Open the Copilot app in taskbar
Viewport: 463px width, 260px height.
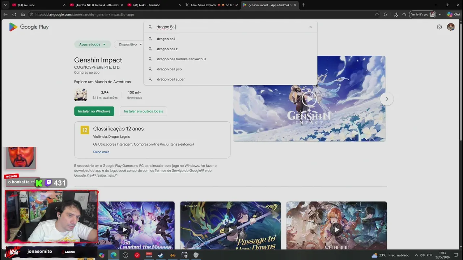click(102, 255)
